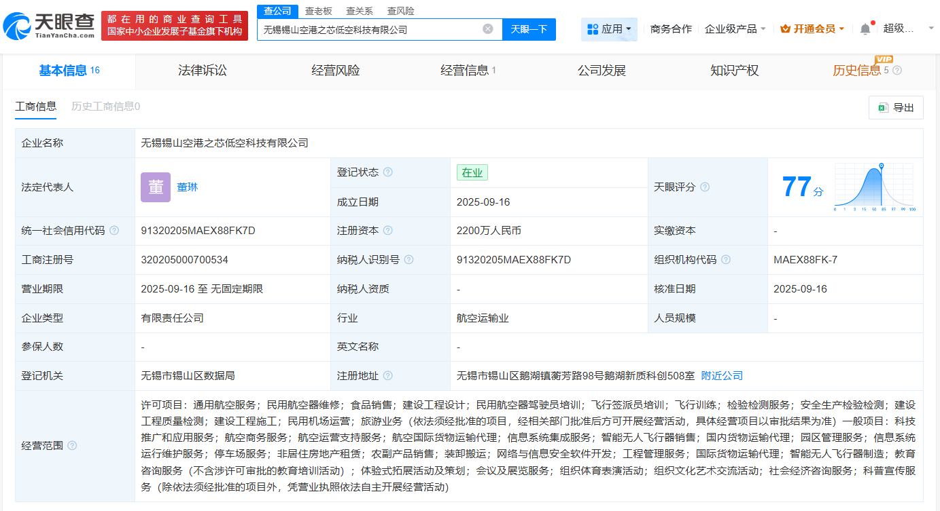Open the 附近公司 link

point(722,375)
